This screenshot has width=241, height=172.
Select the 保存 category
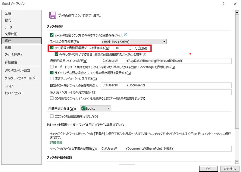21,41
